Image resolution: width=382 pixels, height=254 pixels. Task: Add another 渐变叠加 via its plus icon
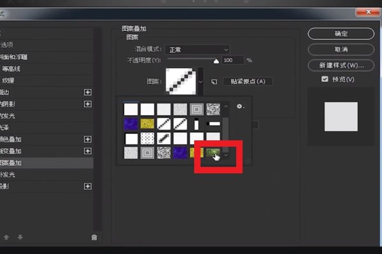click(x=88, y=151)
